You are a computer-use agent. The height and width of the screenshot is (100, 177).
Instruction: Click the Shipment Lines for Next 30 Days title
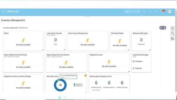(17, 76)
